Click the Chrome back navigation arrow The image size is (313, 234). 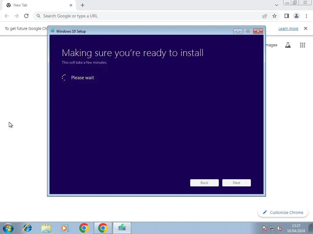7,16
